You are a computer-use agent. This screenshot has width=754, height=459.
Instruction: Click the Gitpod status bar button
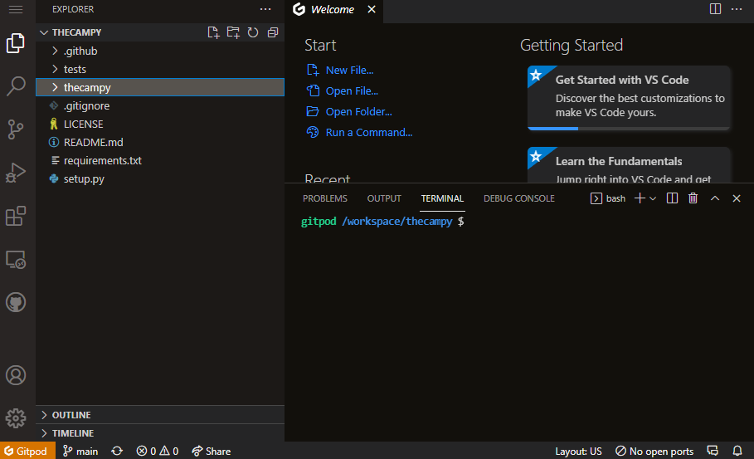[x=27, y=451]
